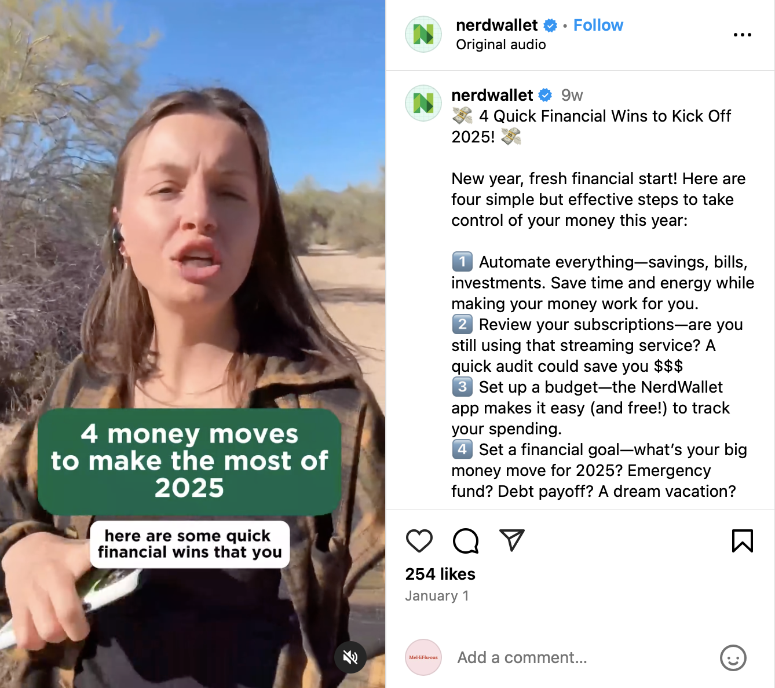Viewport: 775px width, 688px height.
Task: Share the post with the paper plane icon
Action: click(512, 540)
